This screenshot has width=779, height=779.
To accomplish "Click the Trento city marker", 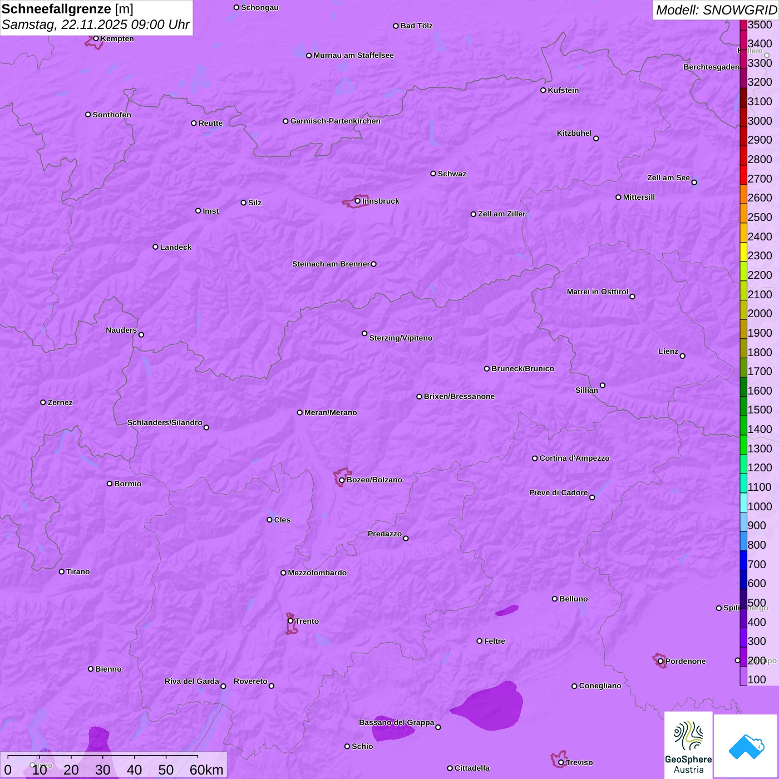I will coord(290,621).
